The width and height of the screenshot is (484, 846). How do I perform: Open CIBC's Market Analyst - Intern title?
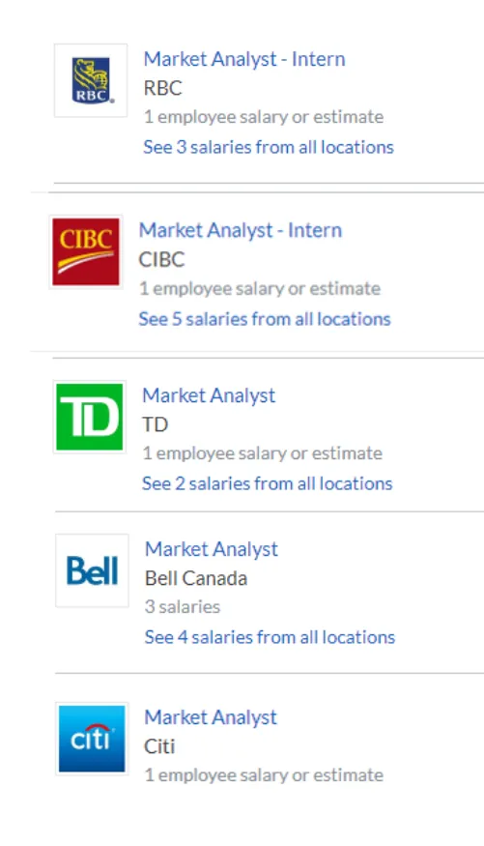tap(241, 230)
